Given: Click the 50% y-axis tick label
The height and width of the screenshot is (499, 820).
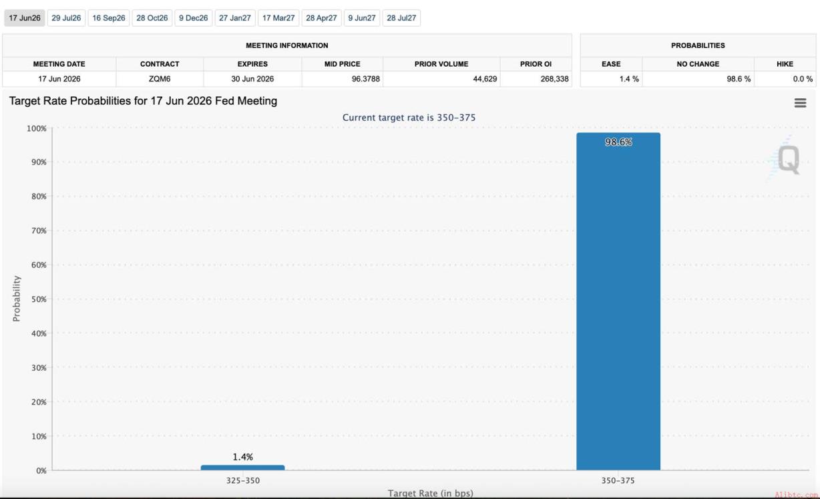Looking at the screenshot, I should tap(38, 299).
